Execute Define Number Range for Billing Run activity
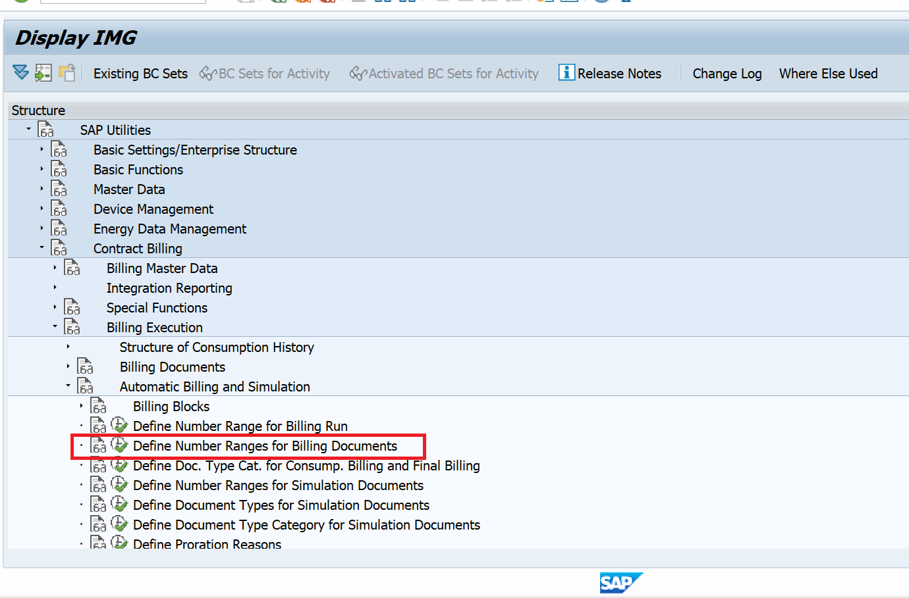 pos(119,426)
